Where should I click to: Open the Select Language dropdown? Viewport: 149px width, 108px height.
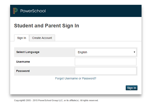tap(105, 52)
